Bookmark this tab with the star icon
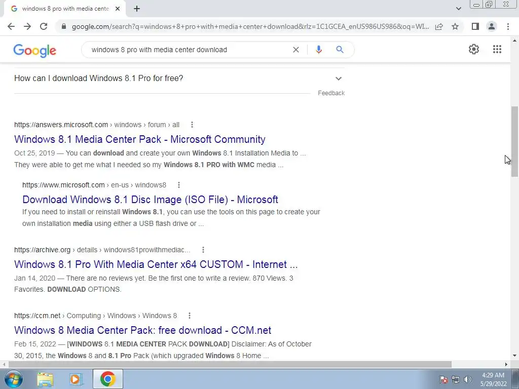519x389 pixels. [455, 26]
